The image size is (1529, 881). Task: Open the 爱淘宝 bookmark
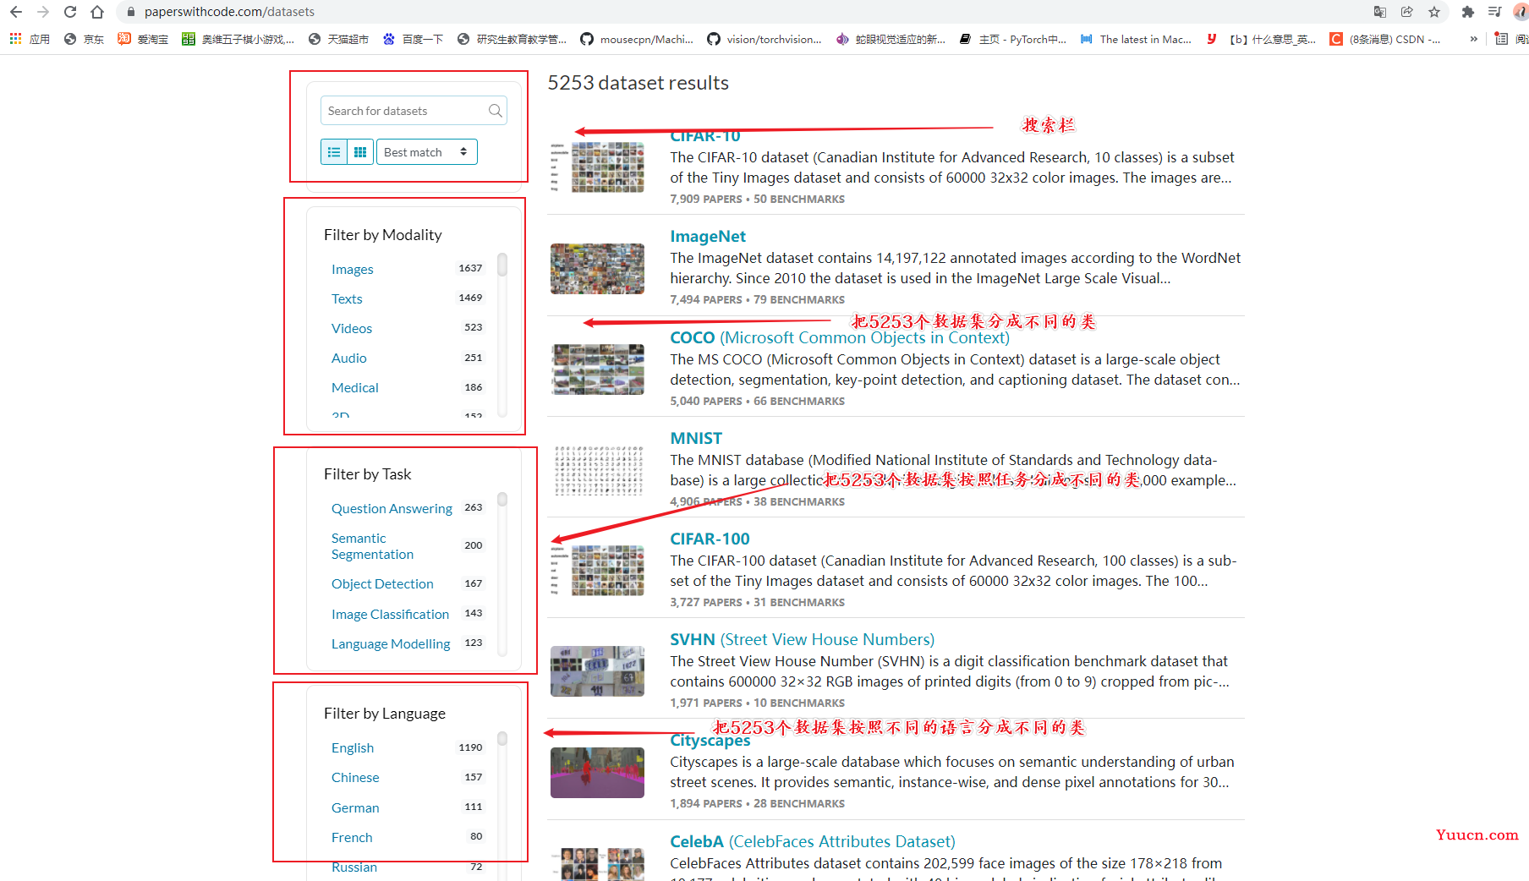click(x=143, y=39)
